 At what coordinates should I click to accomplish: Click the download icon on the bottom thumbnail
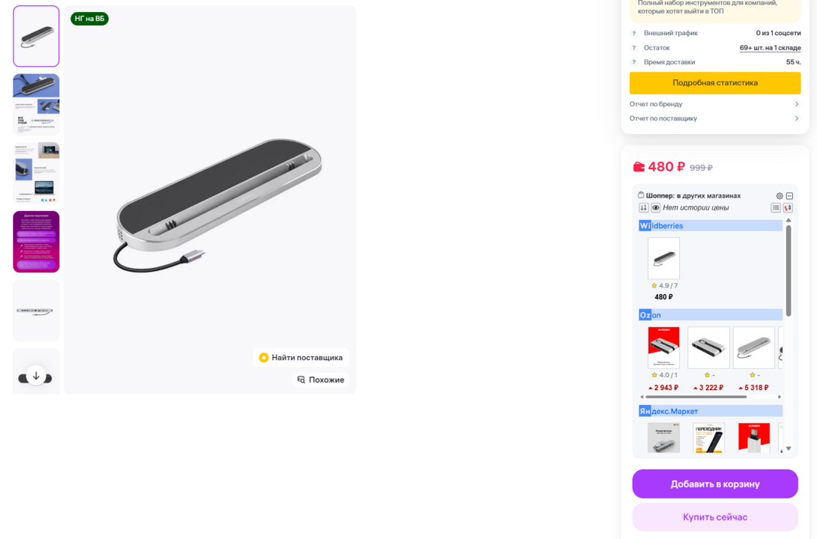click(36, 375)
